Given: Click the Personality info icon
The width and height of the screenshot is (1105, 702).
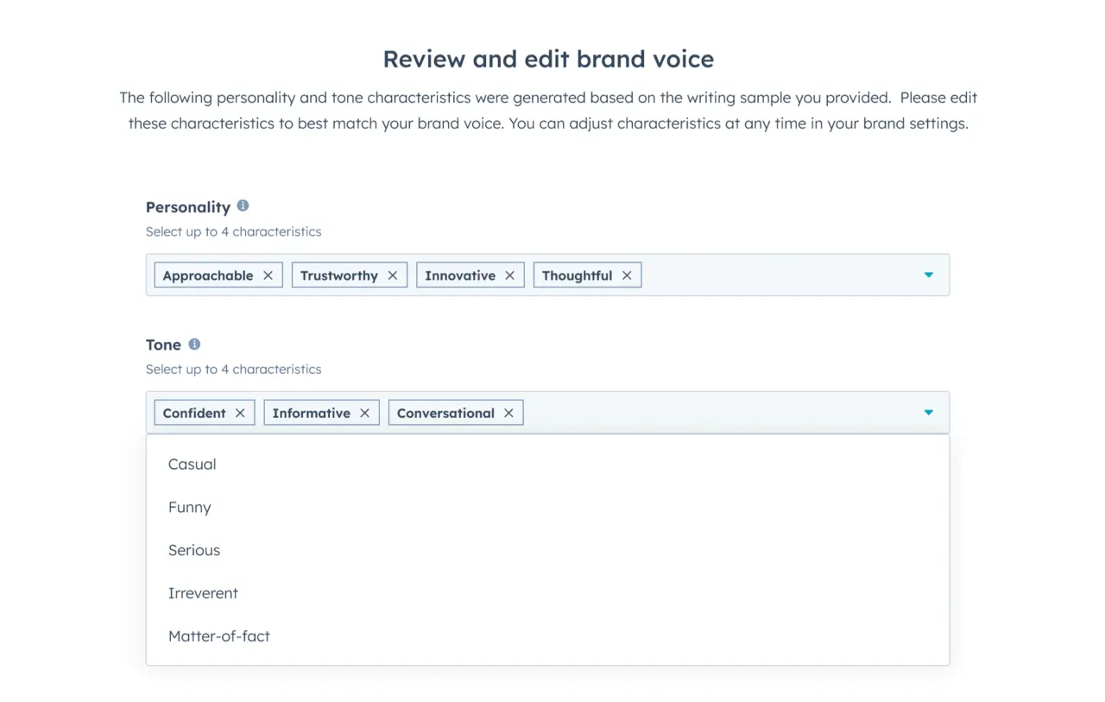Looking at the screenshot, I should coord(243,206).
